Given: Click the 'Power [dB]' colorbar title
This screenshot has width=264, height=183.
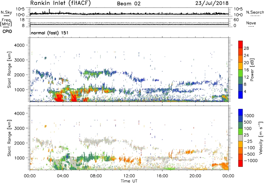Looking at the screenshot, I should point(252,70).
